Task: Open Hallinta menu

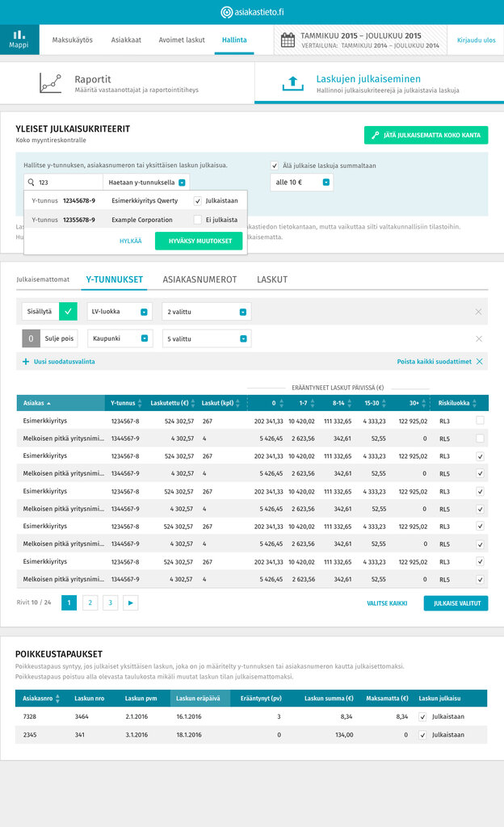Action: (x=234, y=40)
